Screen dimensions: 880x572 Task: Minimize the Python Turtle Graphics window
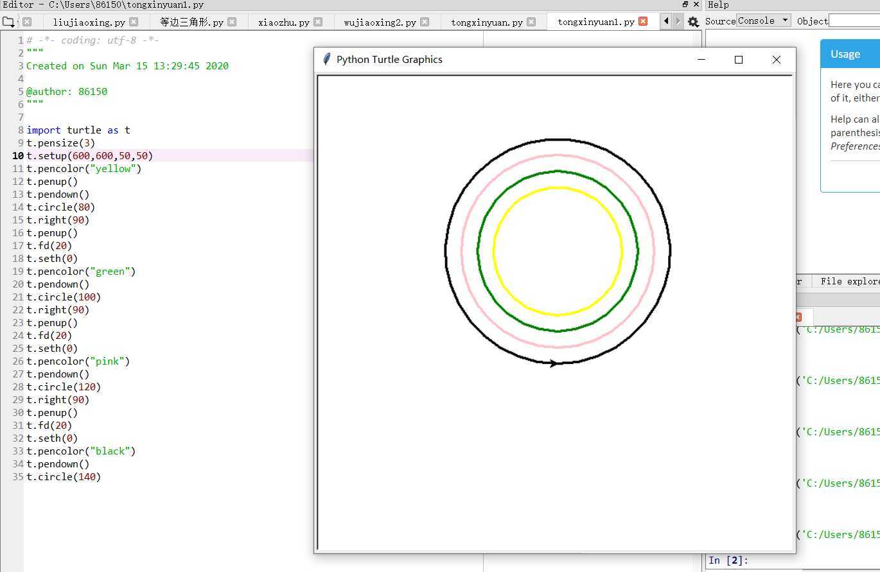click(701, 60)
